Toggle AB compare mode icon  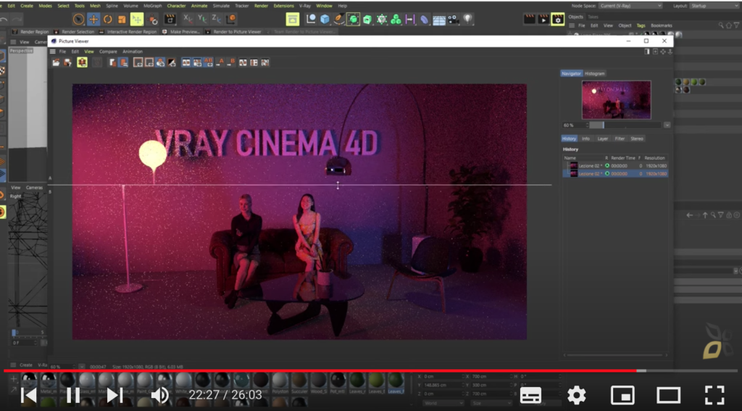(209, 62)
